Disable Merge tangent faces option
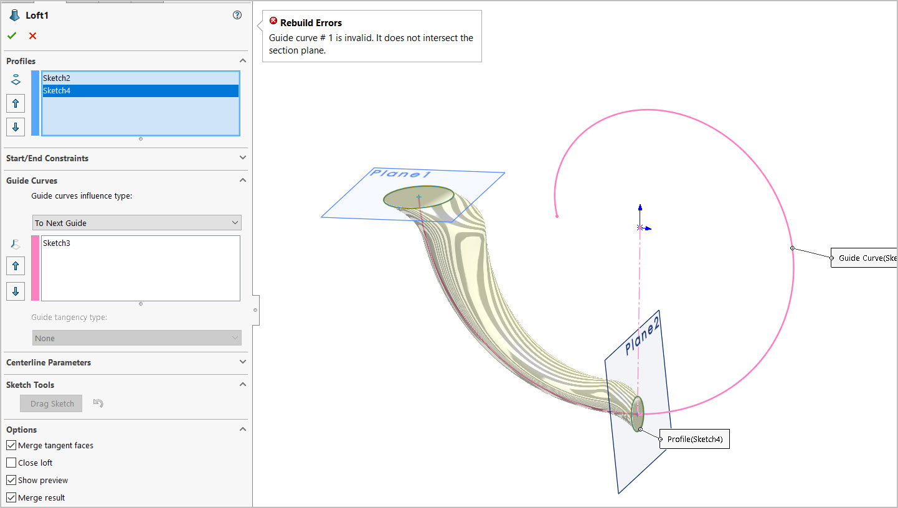This screenshot has height=508, width=898. click(x=11, y=446)
